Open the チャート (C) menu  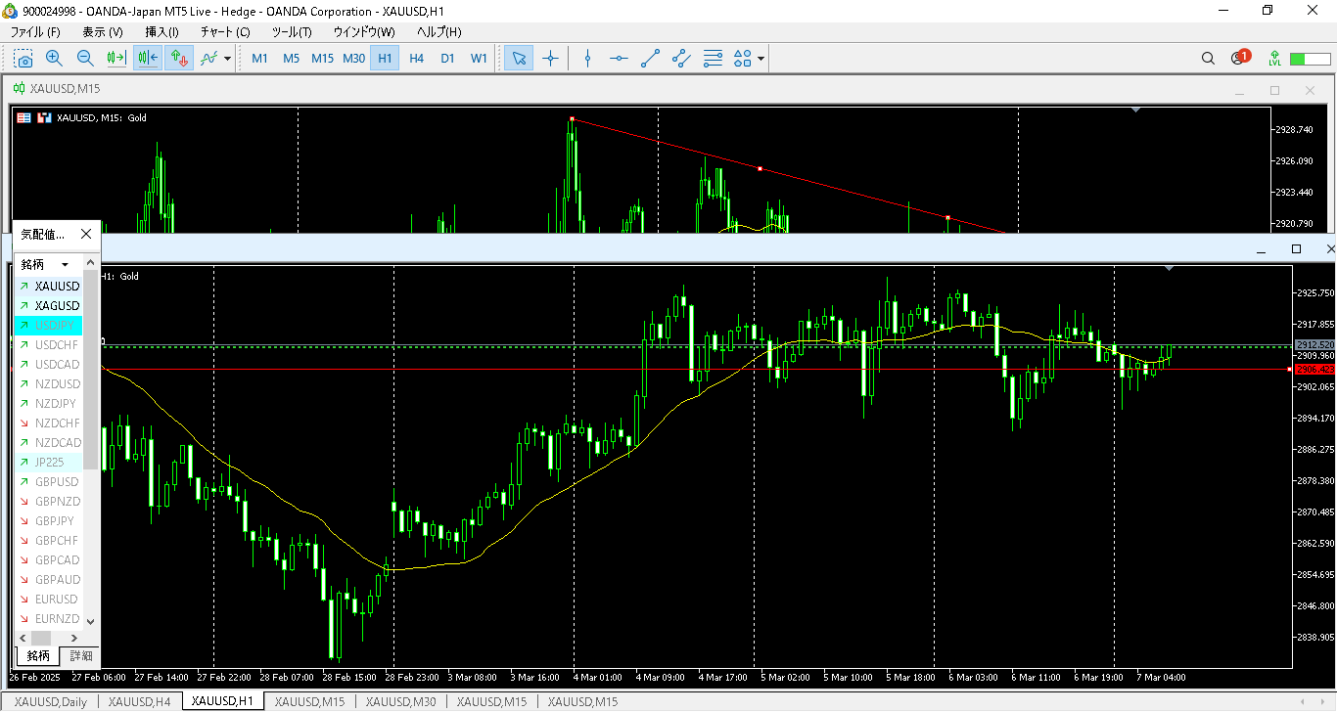coord(225,32)
